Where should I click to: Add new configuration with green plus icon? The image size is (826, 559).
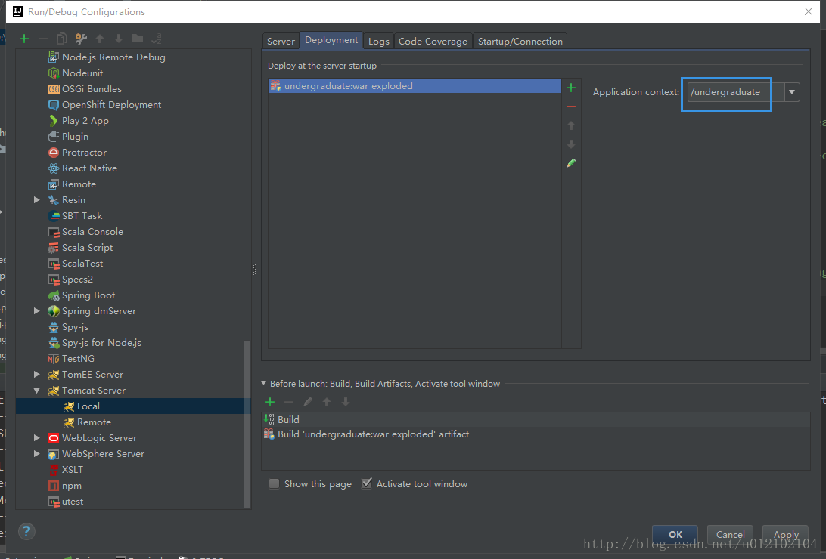pos(24,39)
